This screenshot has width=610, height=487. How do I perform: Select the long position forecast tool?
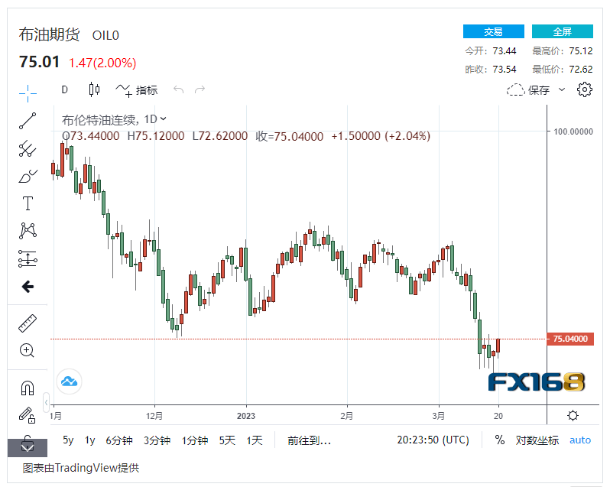[28, 258]
